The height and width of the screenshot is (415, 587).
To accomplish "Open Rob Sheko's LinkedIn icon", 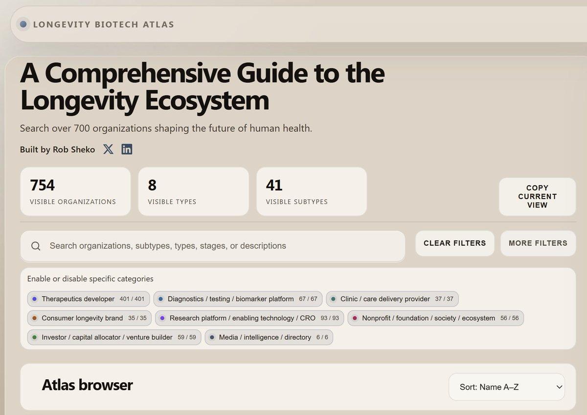I will coord(127,149).
